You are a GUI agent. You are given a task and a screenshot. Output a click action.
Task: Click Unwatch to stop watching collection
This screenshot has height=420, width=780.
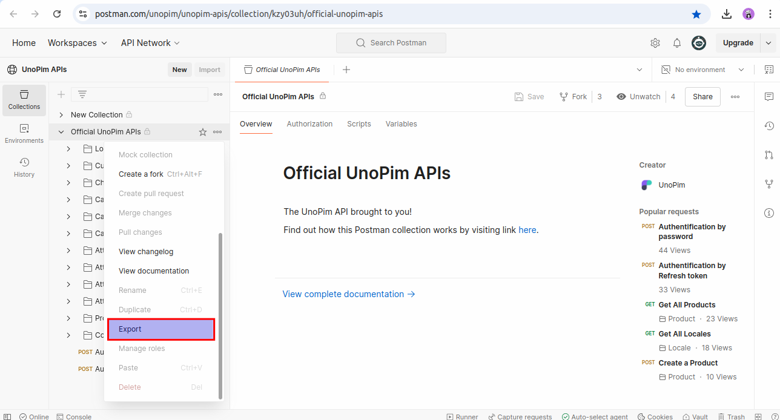pos(638,97)
